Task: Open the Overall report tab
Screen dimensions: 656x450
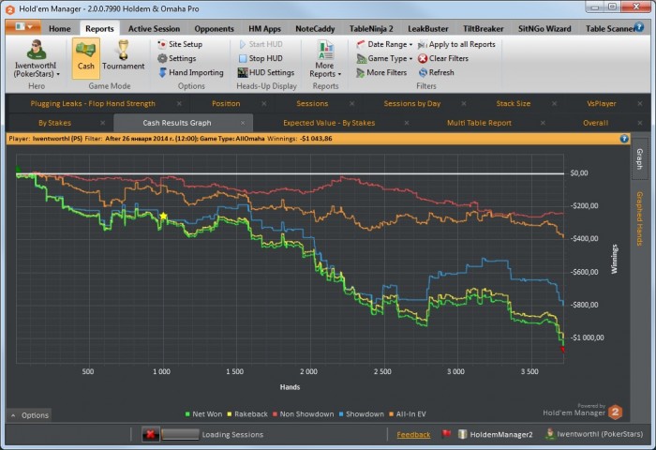Action: [595, 123]
